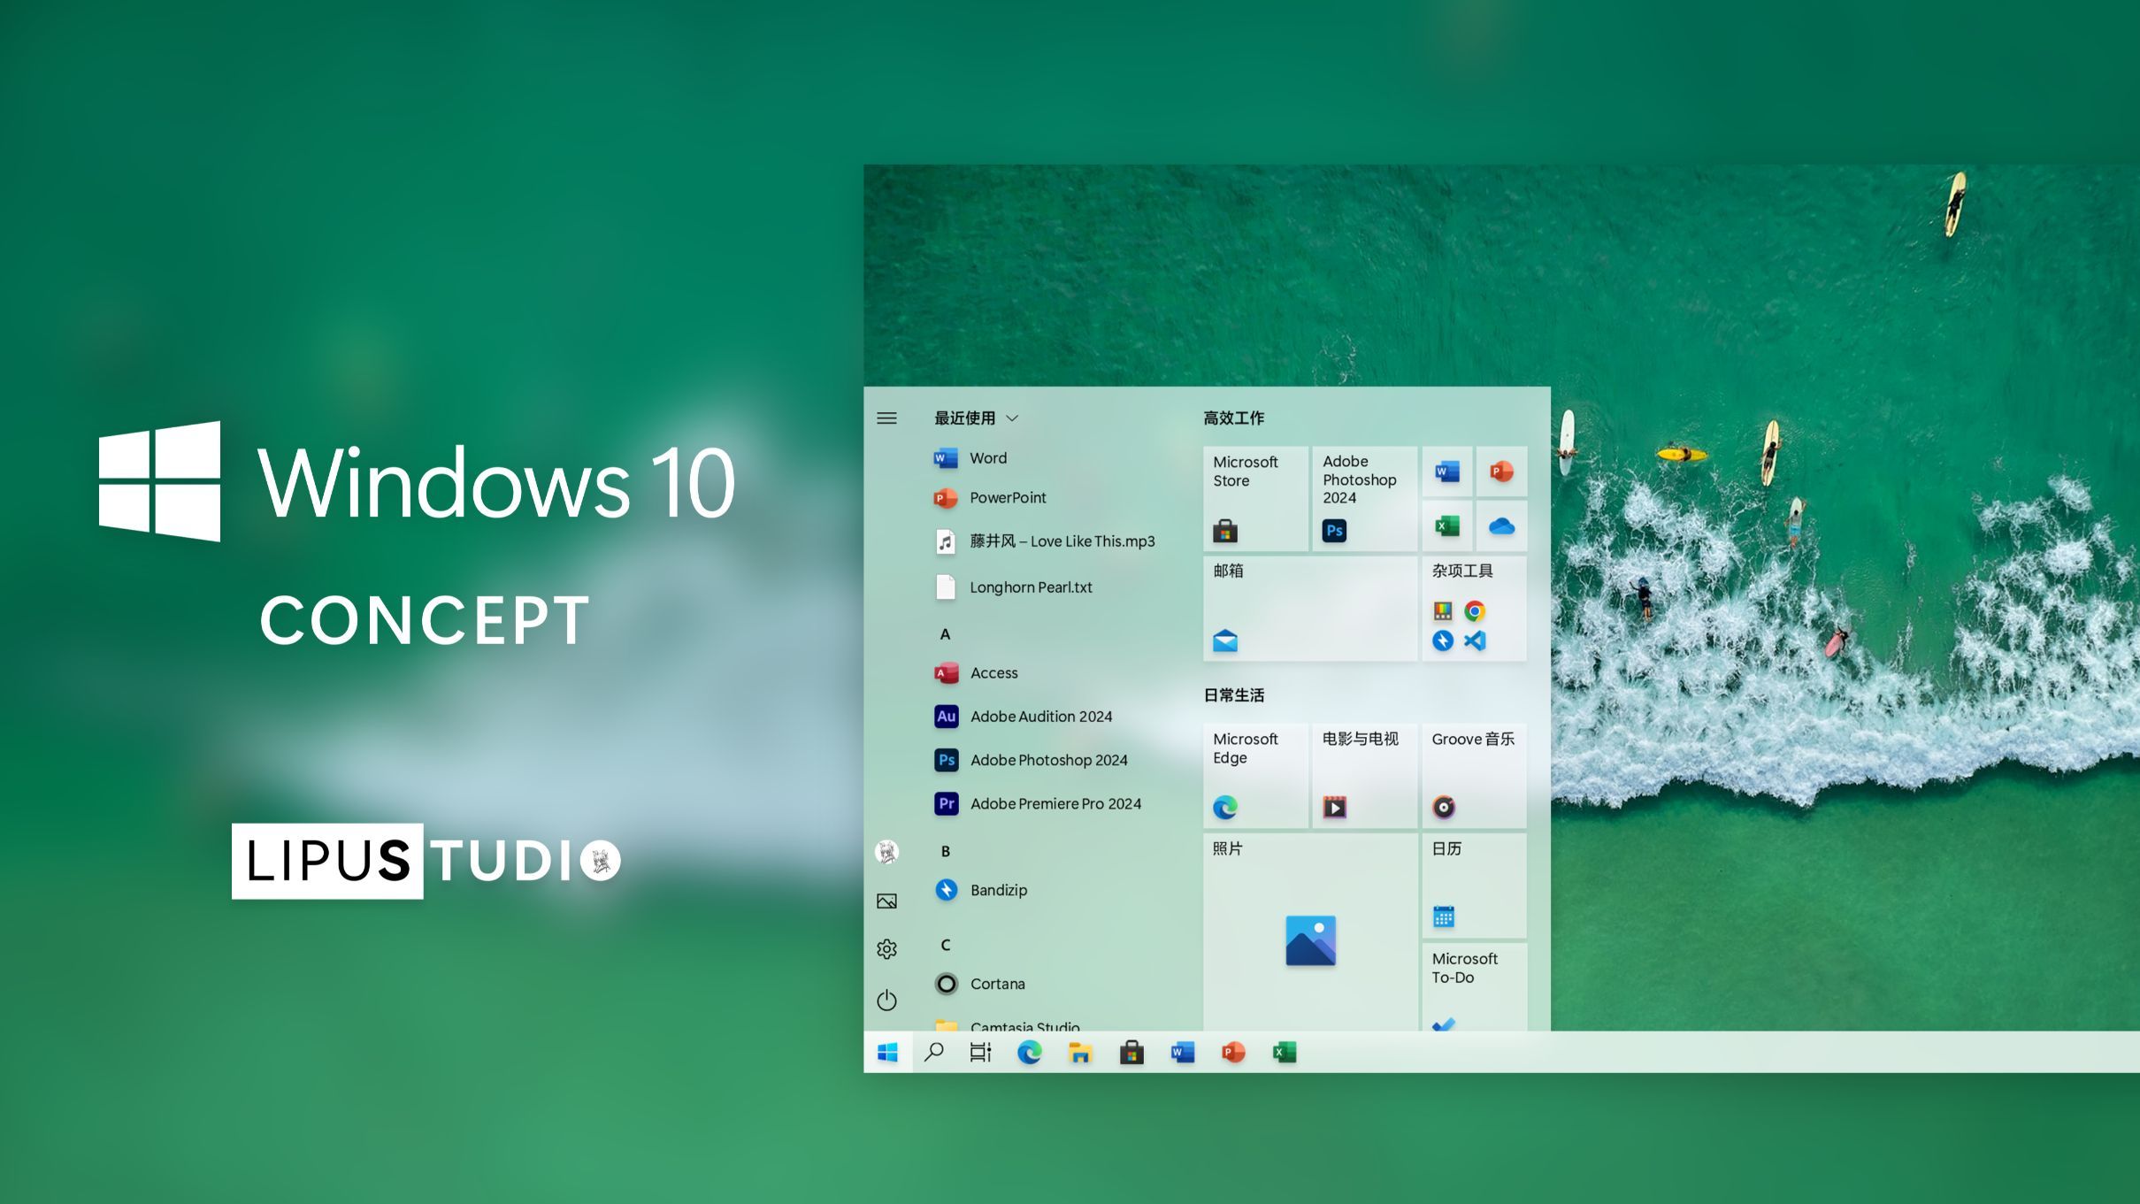Viewport: 2140px width, 1204px height.
Task: Open Excel from the taskbar
Action: (x=1285, y=1052)
